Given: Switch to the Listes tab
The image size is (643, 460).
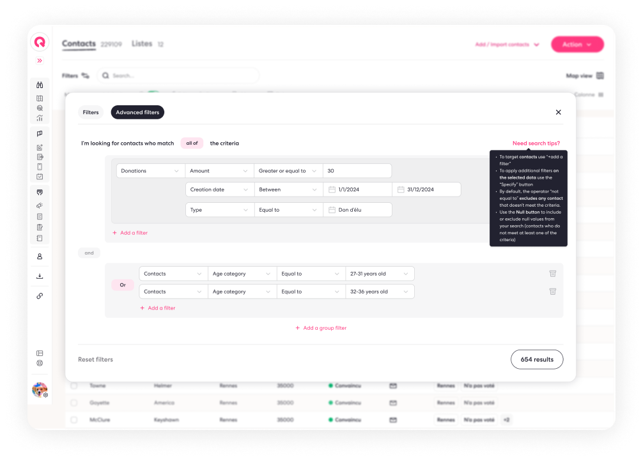Looking at the screenshot, I should (x=142, y=44).
